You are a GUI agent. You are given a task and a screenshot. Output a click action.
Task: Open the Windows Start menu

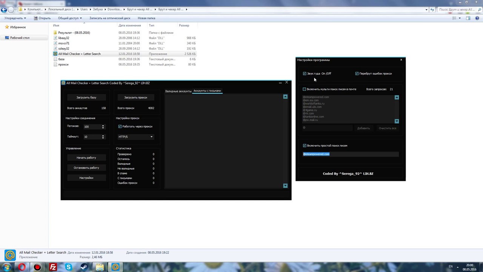pos(6,267)
